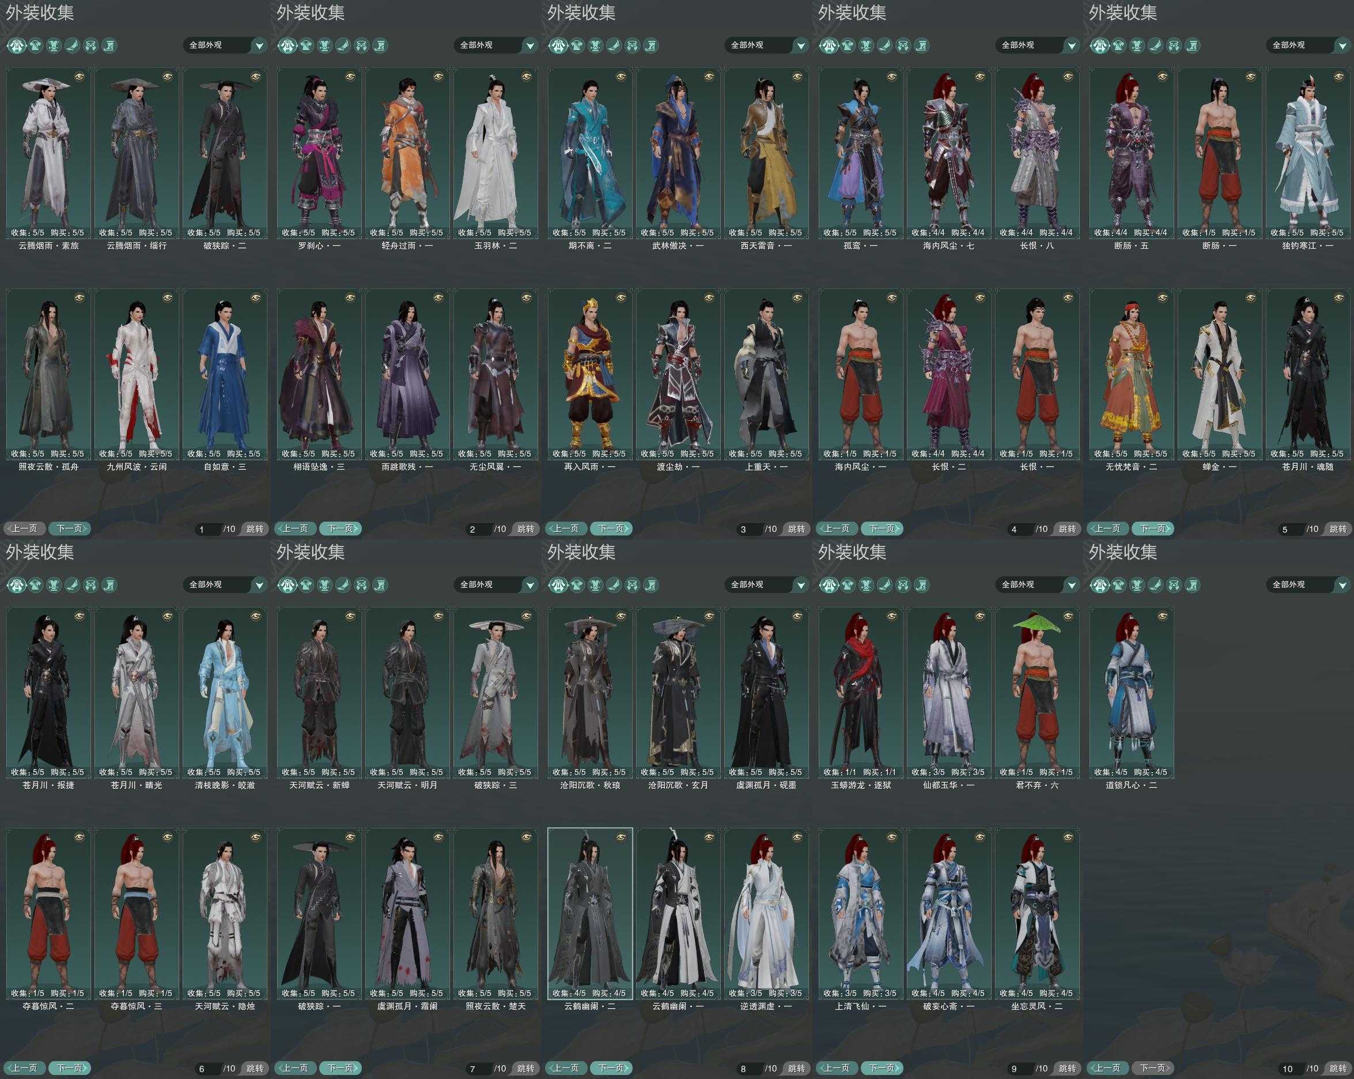Select the bodice category icon on the page 1 panel
The height and width of the screenshot is (1079, 1354).
point(54,46)
